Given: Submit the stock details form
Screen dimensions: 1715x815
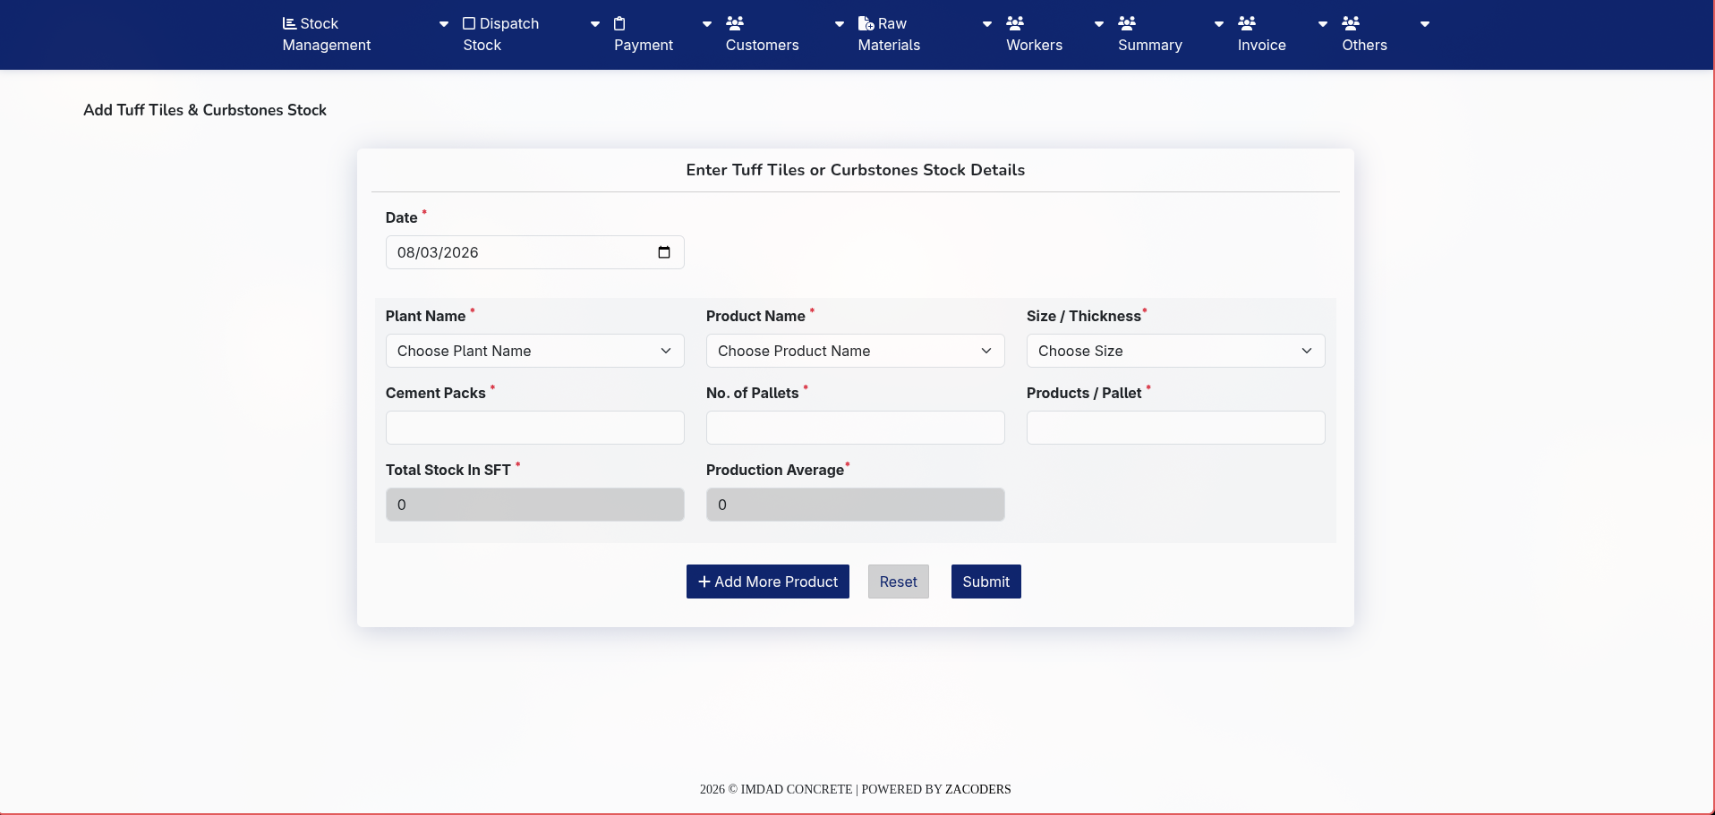Looking at the screenshot, I should click(986, 582).
